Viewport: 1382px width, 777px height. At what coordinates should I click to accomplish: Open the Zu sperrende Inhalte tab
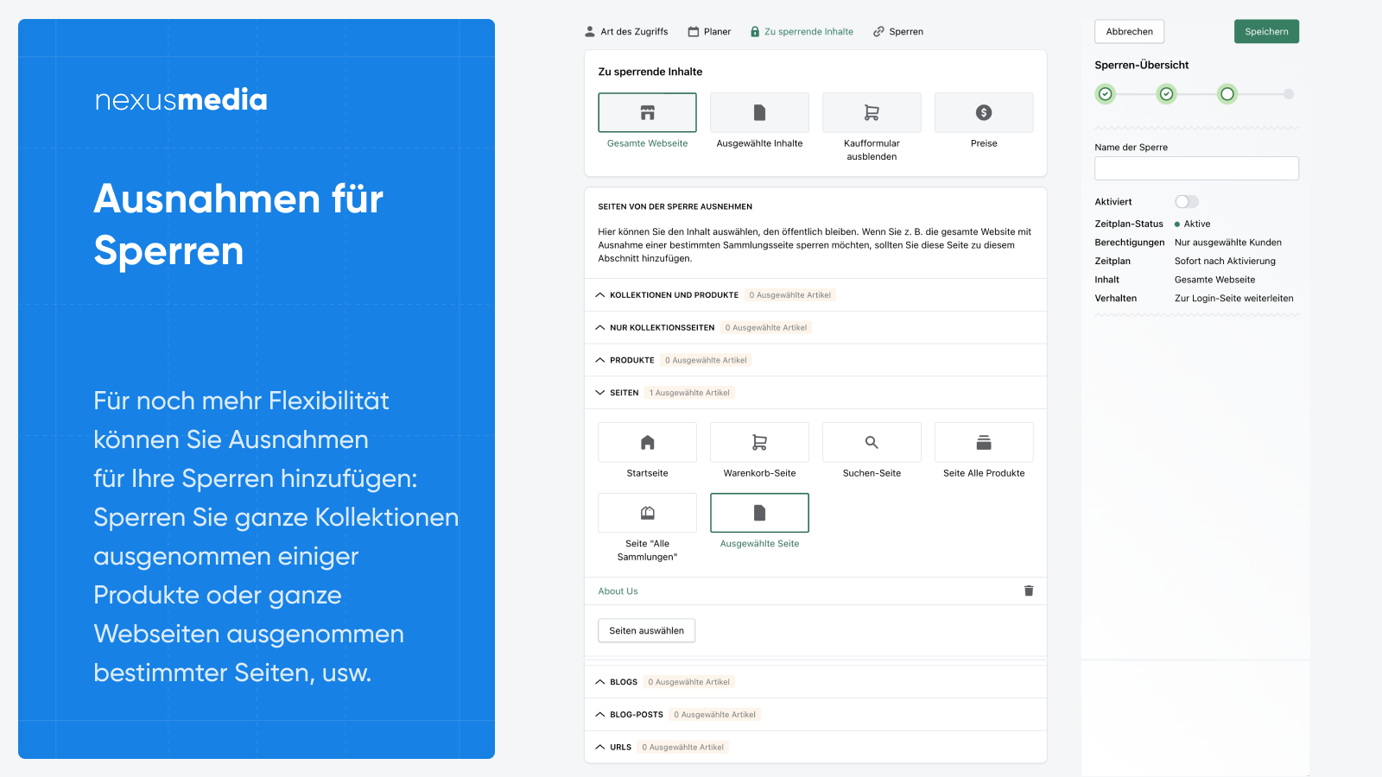point(802,31)
